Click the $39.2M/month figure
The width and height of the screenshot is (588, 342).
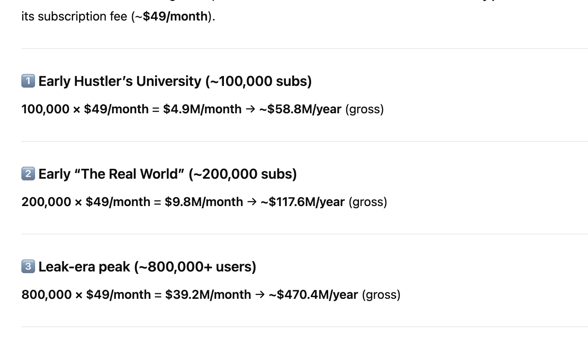[208, 295]
